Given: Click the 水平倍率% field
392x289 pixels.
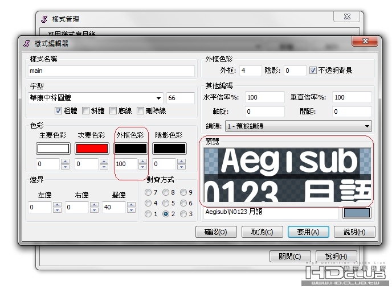Looking at the screenshot, I should 265,97.
